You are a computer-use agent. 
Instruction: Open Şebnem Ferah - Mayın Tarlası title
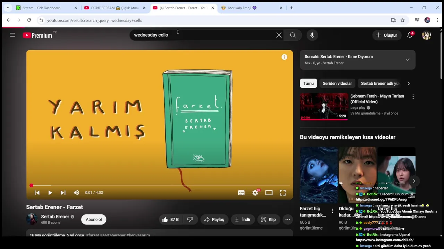point(377,99)
